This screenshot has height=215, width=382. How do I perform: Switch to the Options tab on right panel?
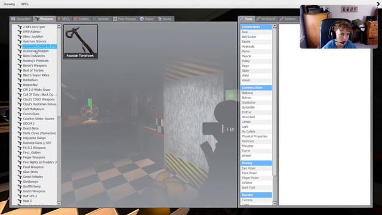pyautogui.click(x=288, y=19)
